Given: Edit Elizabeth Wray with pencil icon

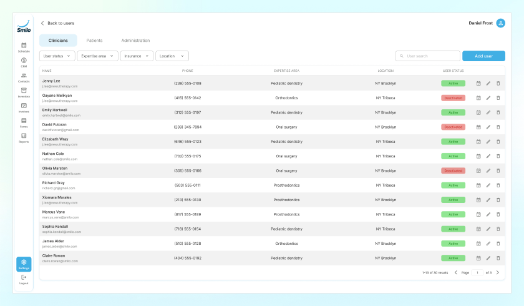Looking at the screenshot, I should (488, 142).
